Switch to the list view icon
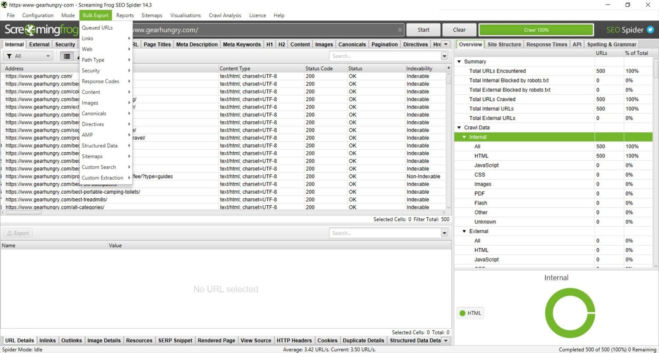 67,56
